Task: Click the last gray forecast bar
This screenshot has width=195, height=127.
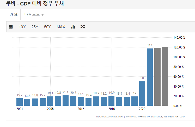Action: (165, 76)
